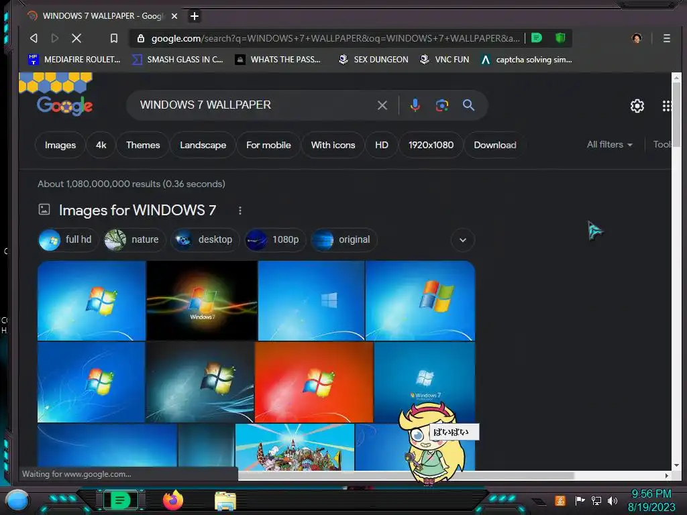The width and height of the screenshot is (687, 515).
Task: Go back with the browser back arrow
Action: [x=34, y=38]
